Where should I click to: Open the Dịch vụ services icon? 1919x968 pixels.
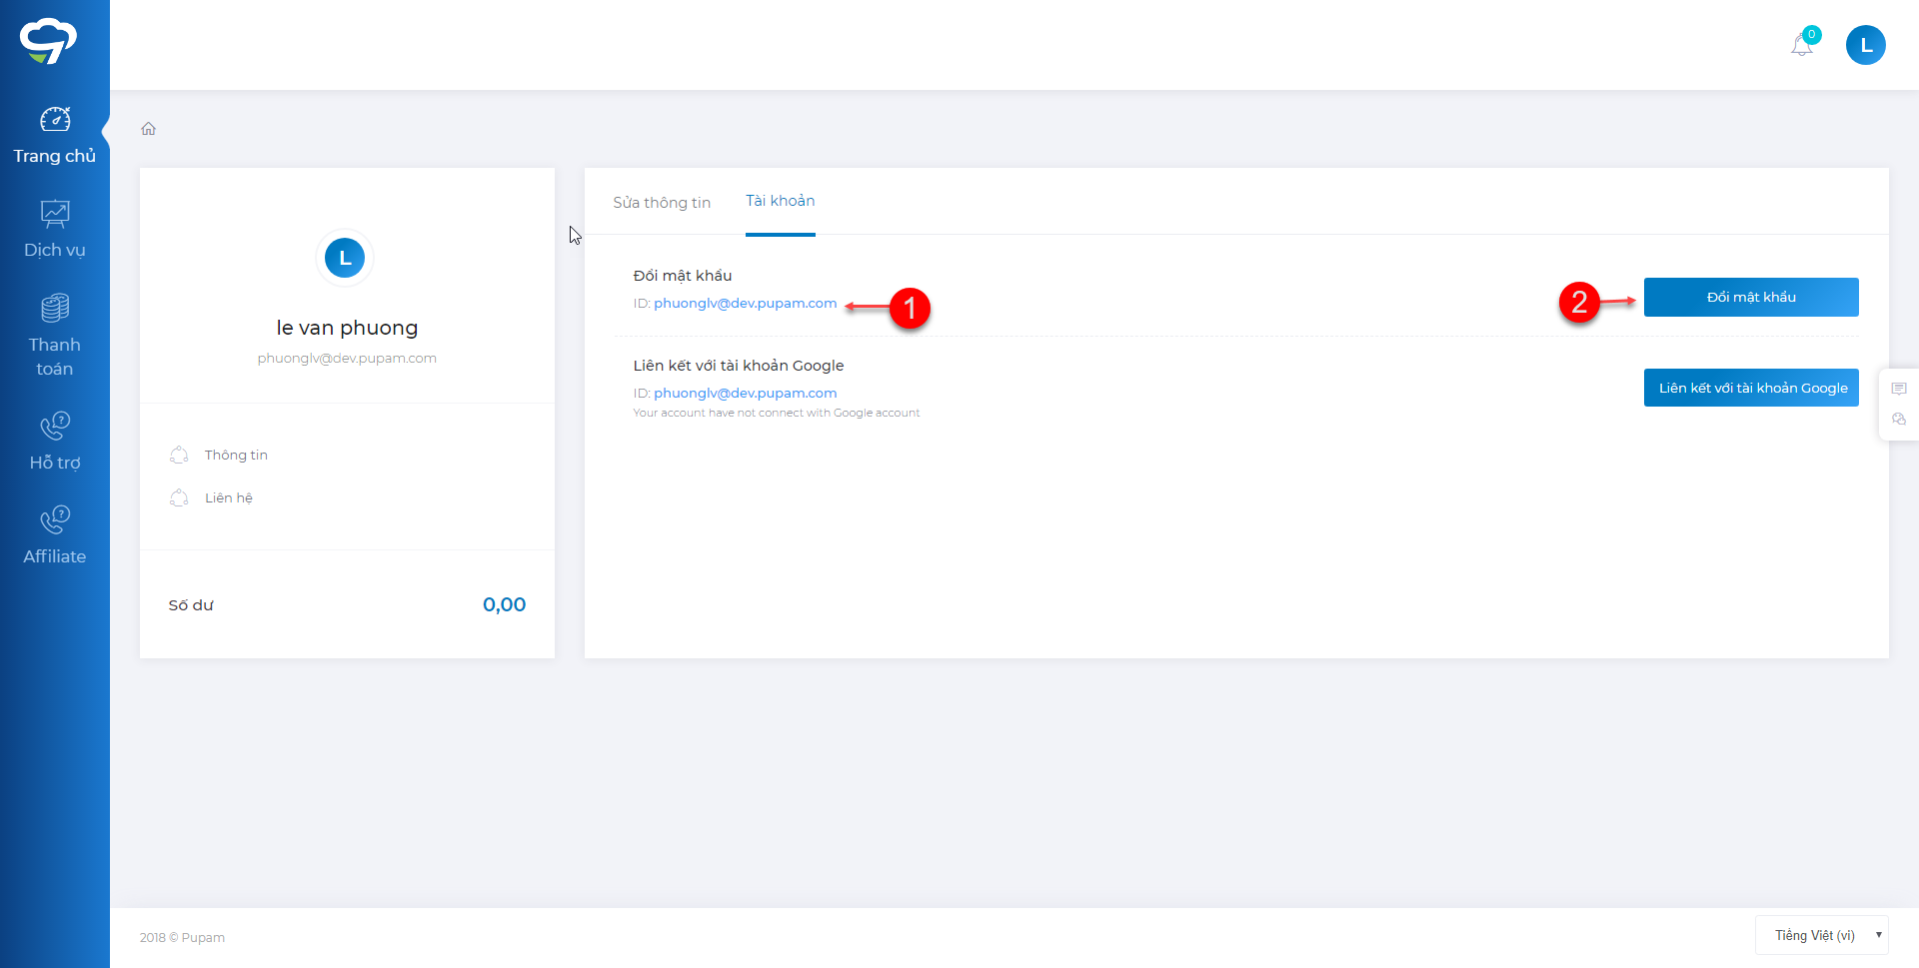(x=55, y=214)
